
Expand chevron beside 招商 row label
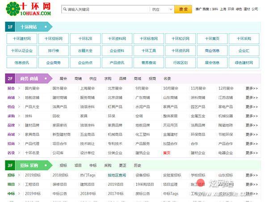[19, 143]
